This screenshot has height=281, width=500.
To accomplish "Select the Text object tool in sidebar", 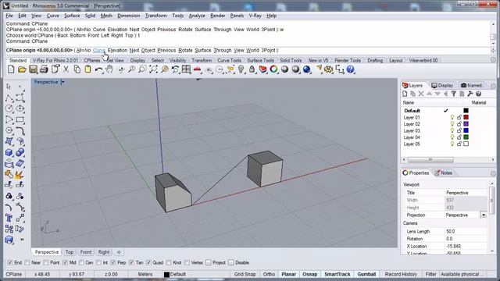I will click(x=9, y=218).
